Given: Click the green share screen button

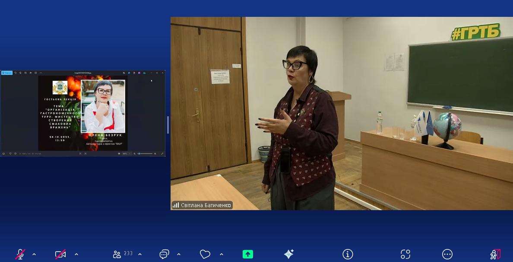Looking at the screenshot, I should [x=248, y=254].
